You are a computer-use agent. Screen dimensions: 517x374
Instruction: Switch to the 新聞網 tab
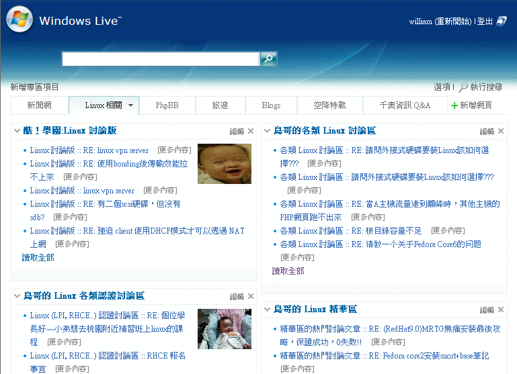click(39, 105)
